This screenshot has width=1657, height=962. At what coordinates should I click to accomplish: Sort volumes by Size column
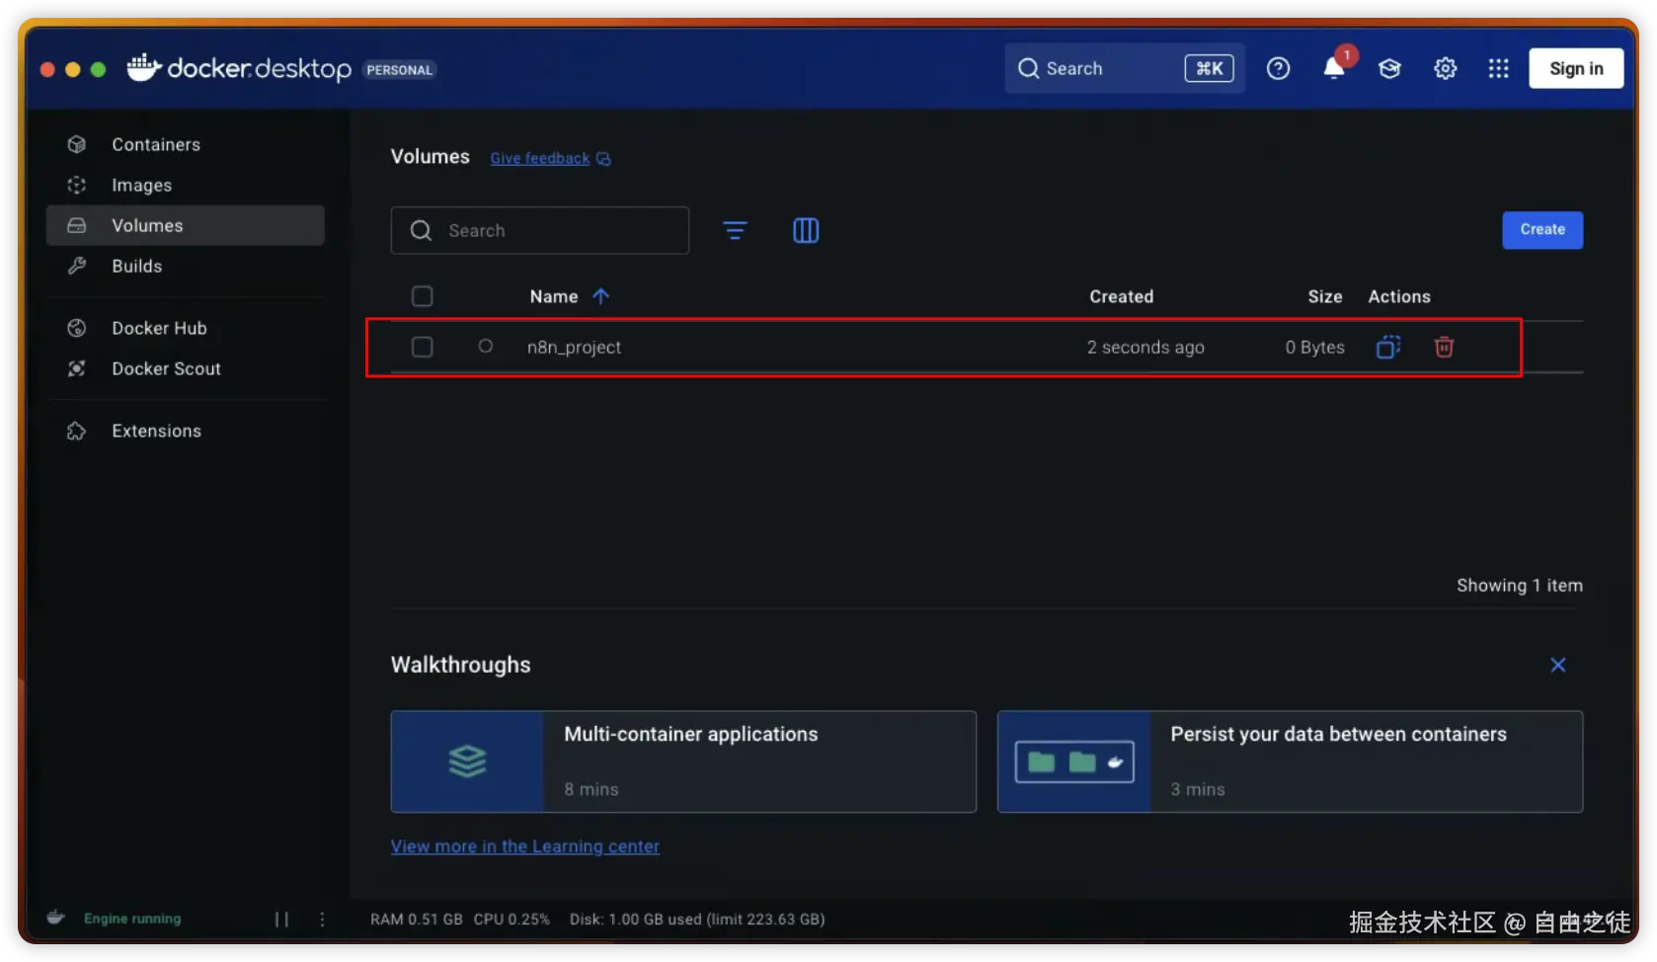[x=1325, y=296]
